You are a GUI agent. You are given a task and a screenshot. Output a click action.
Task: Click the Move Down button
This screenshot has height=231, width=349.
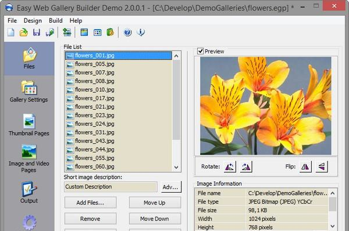tap(155, 219)
